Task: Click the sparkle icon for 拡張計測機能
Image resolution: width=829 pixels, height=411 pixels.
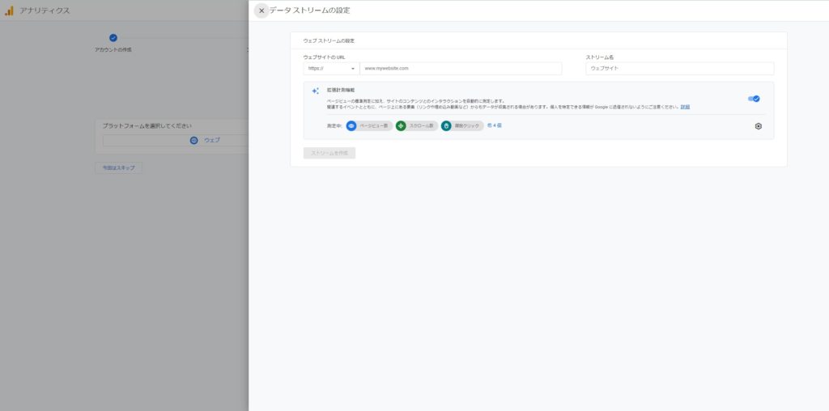Action: click(x=315, y=91)
